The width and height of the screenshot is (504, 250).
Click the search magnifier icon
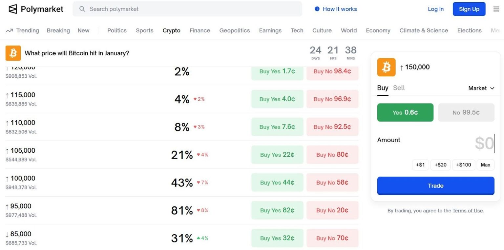(82, 9)
